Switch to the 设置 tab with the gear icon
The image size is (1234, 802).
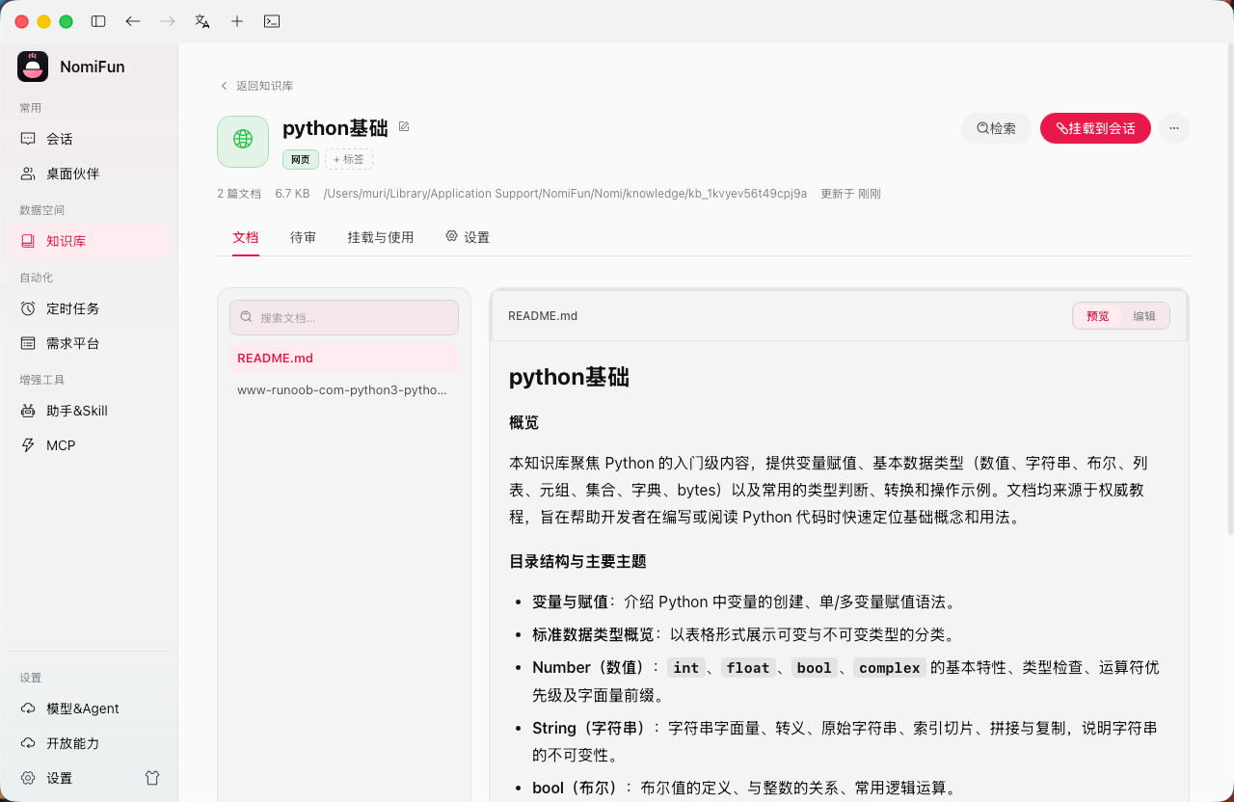pyautogui.click(x=468, y=237)
